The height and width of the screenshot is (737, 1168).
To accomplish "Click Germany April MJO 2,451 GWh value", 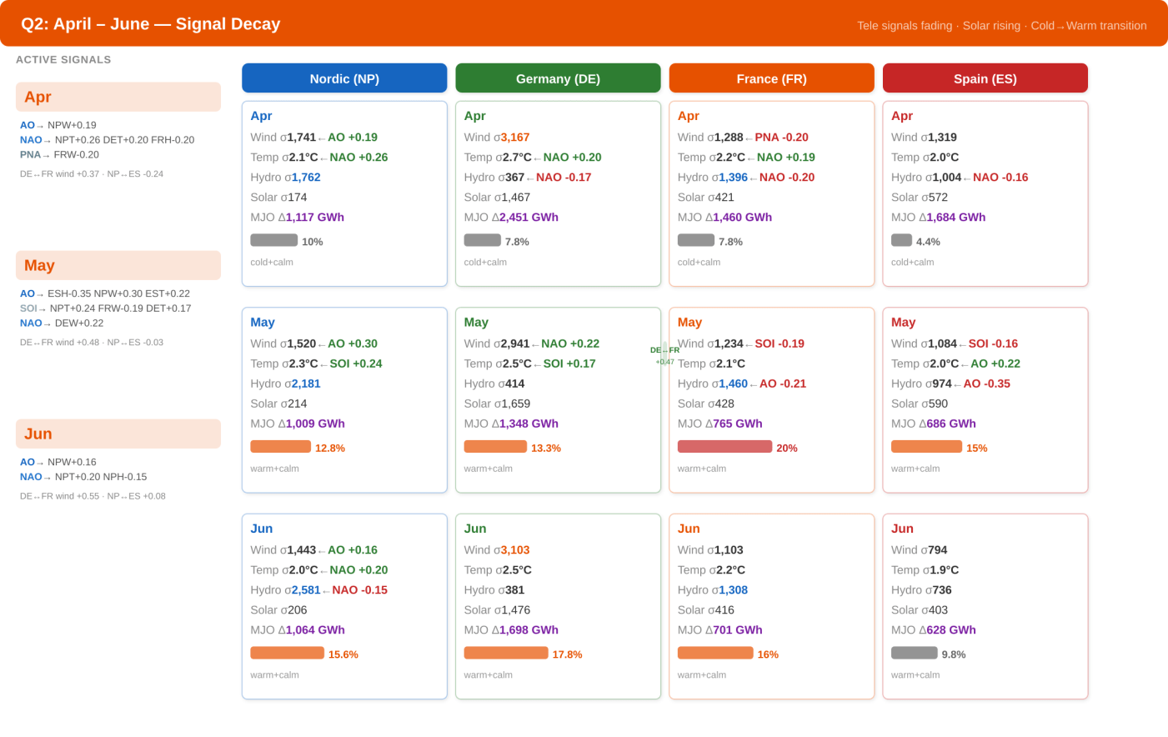I will click(x=529, y=217).
